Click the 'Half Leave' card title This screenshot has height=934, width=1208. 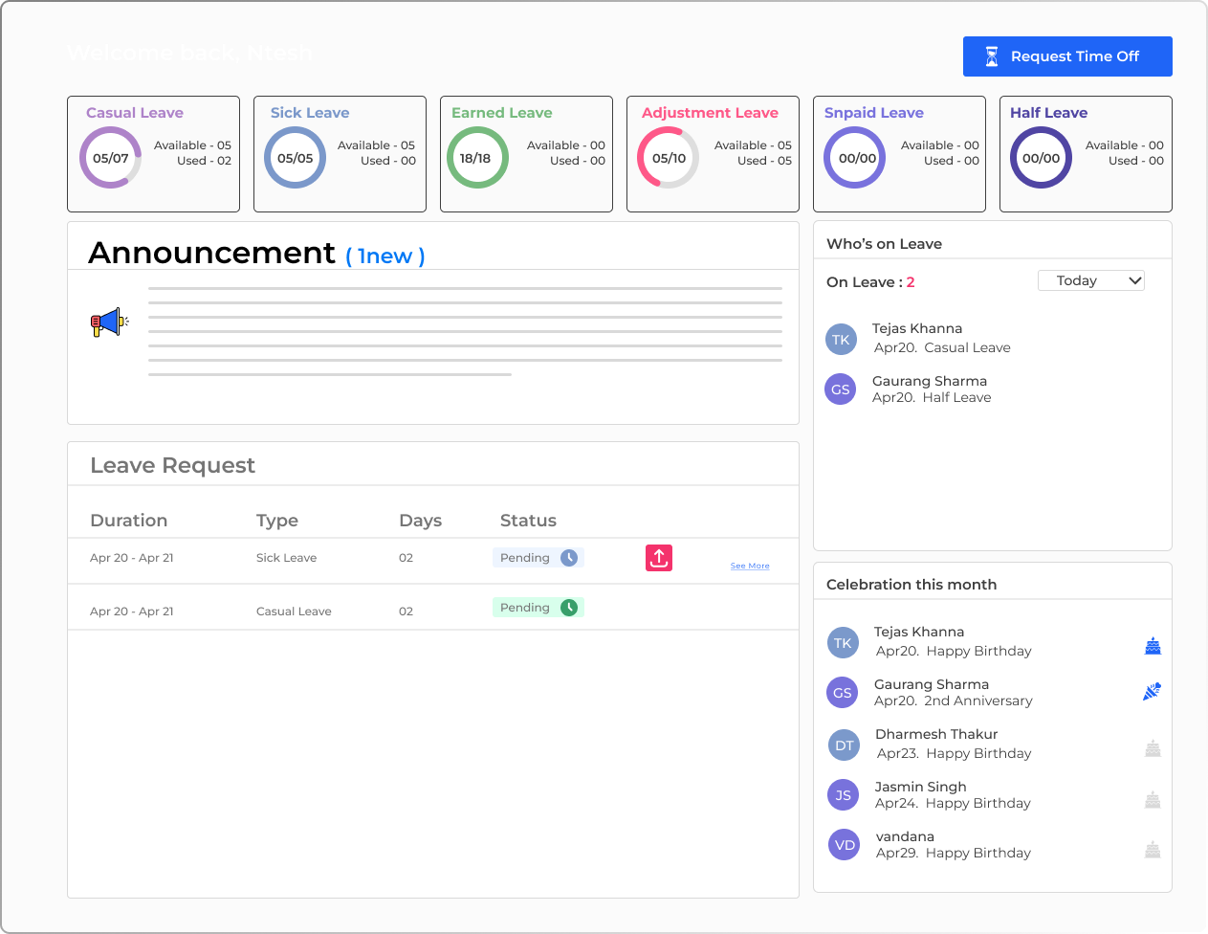pyautogui.click(x=1049, y=113)
